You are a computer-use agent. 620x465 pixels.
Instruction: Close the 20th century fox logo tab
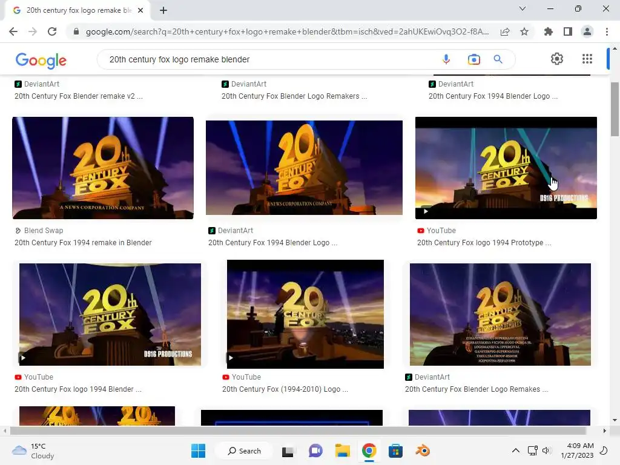point(140,10)
